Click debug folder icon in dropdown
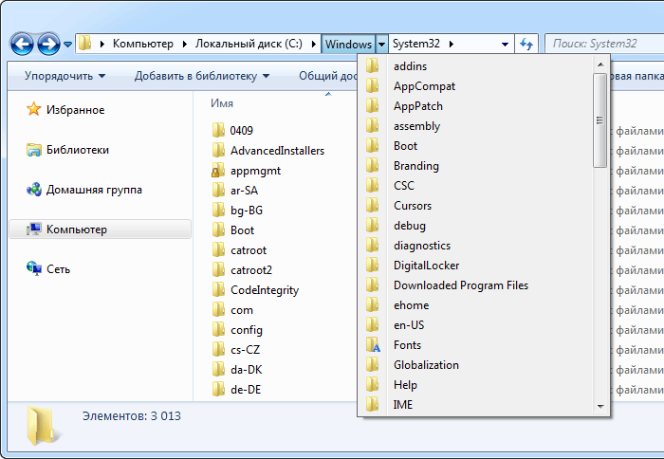Image resolution: width=664 pixels, height=459 pixels. point(372,225)
